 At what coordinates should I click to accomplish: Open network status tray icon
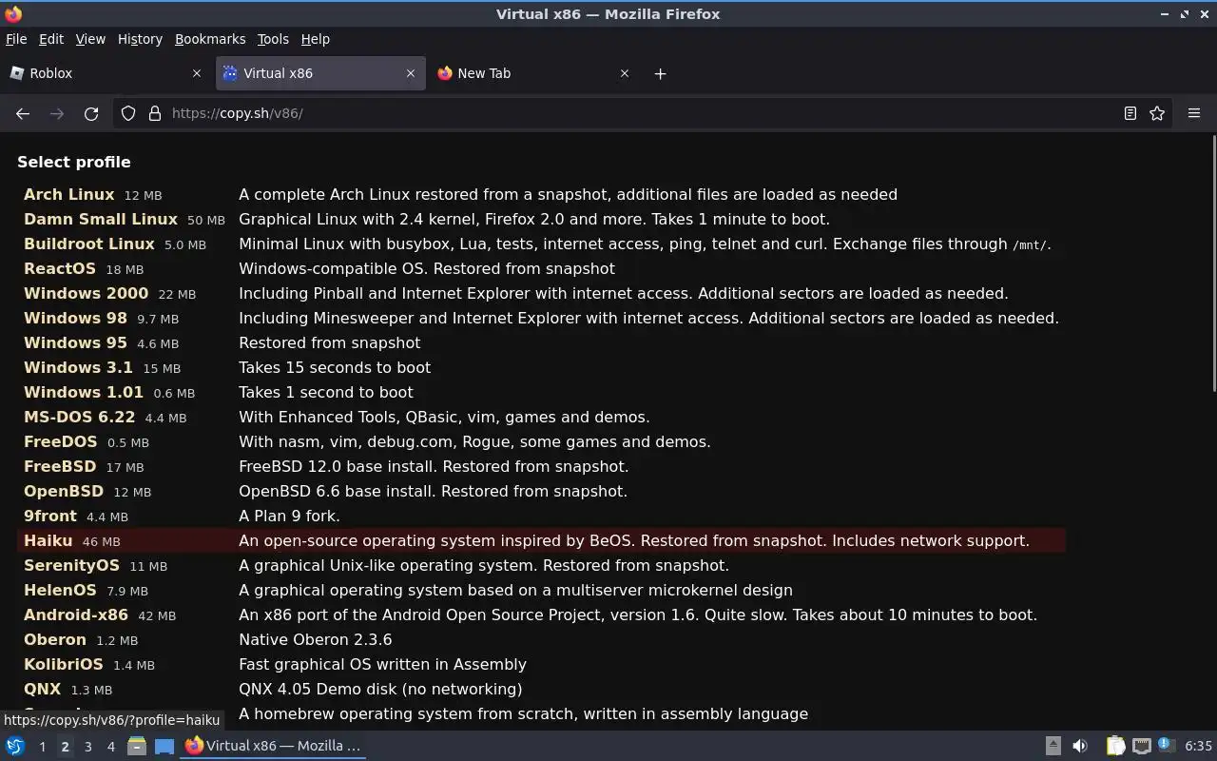[x=1142, y=746]
